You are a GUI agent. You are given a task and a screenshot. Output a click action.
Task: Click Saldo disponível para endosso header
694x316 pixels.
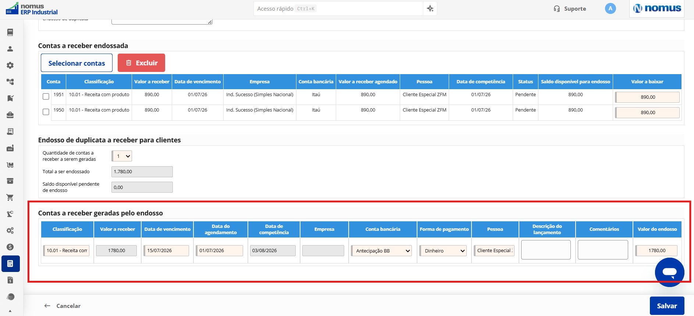point(575,82)
